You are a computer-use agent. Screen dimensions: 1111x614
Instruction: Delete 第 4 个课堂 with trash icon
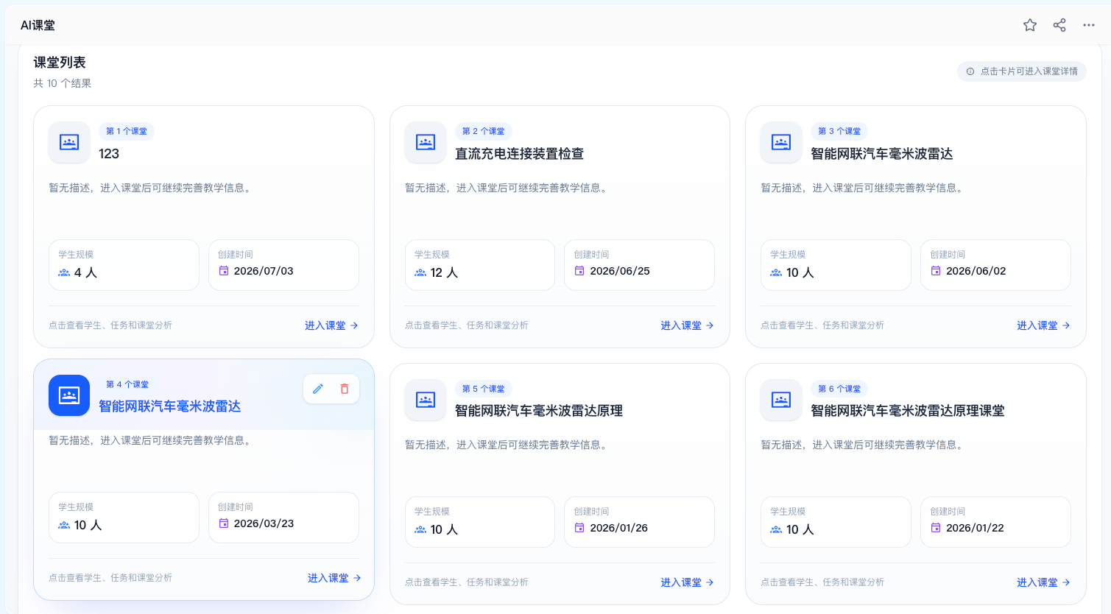pos(345,389)
